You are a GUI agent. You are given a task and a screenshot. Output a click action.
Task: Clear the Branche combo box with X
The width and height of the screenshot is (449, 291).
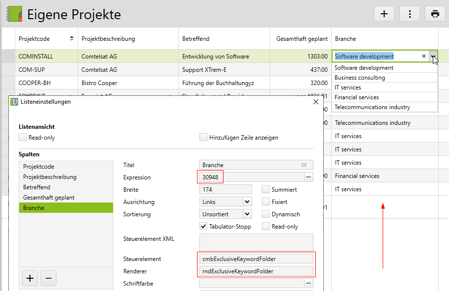point(424,57)
